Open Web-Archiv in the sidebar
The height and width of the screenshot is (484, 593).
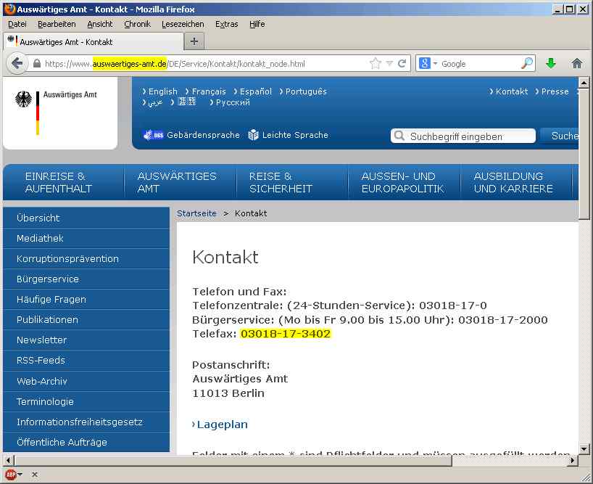86,381
